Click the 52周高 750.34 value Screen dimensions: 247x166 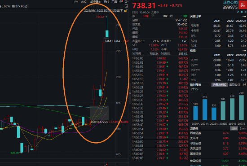point(154,54)
